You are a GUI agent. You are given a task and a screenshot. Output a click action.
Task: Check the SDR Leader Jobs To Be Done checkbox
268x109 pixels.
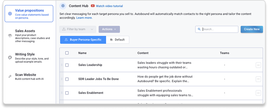(x=67, y=79)
